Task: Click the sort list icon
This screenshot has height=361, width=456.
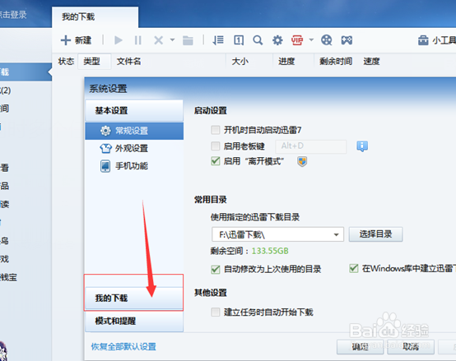Action: point(218,40)
